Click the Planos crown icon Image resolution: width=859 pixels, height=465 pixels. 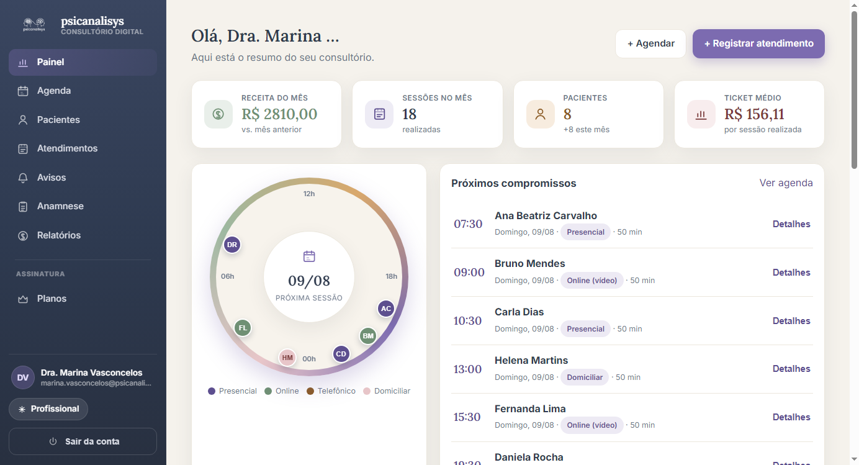(23, 299)
